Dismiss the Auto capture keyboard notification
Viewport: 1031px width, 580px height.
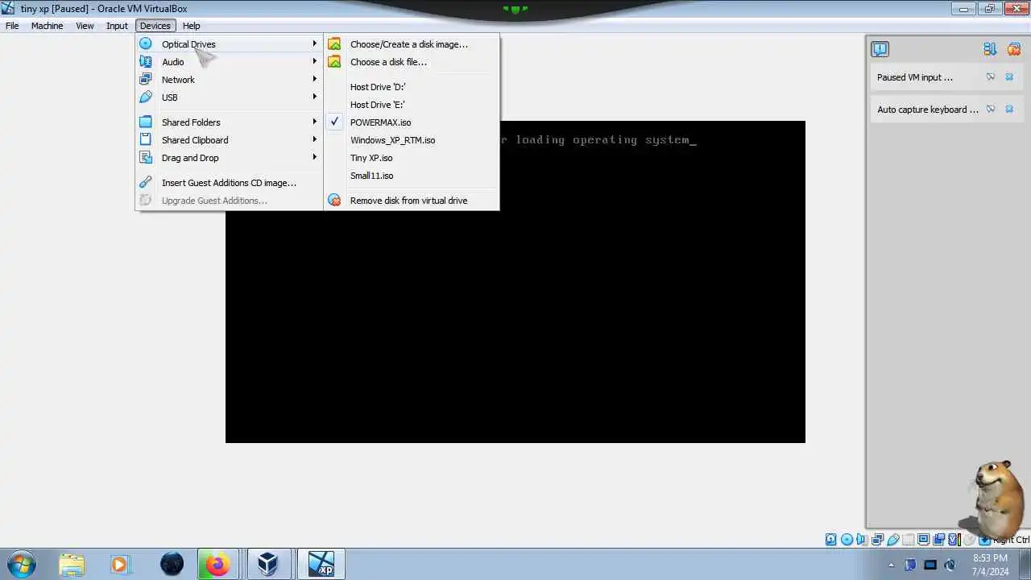tap(1009, 110)
